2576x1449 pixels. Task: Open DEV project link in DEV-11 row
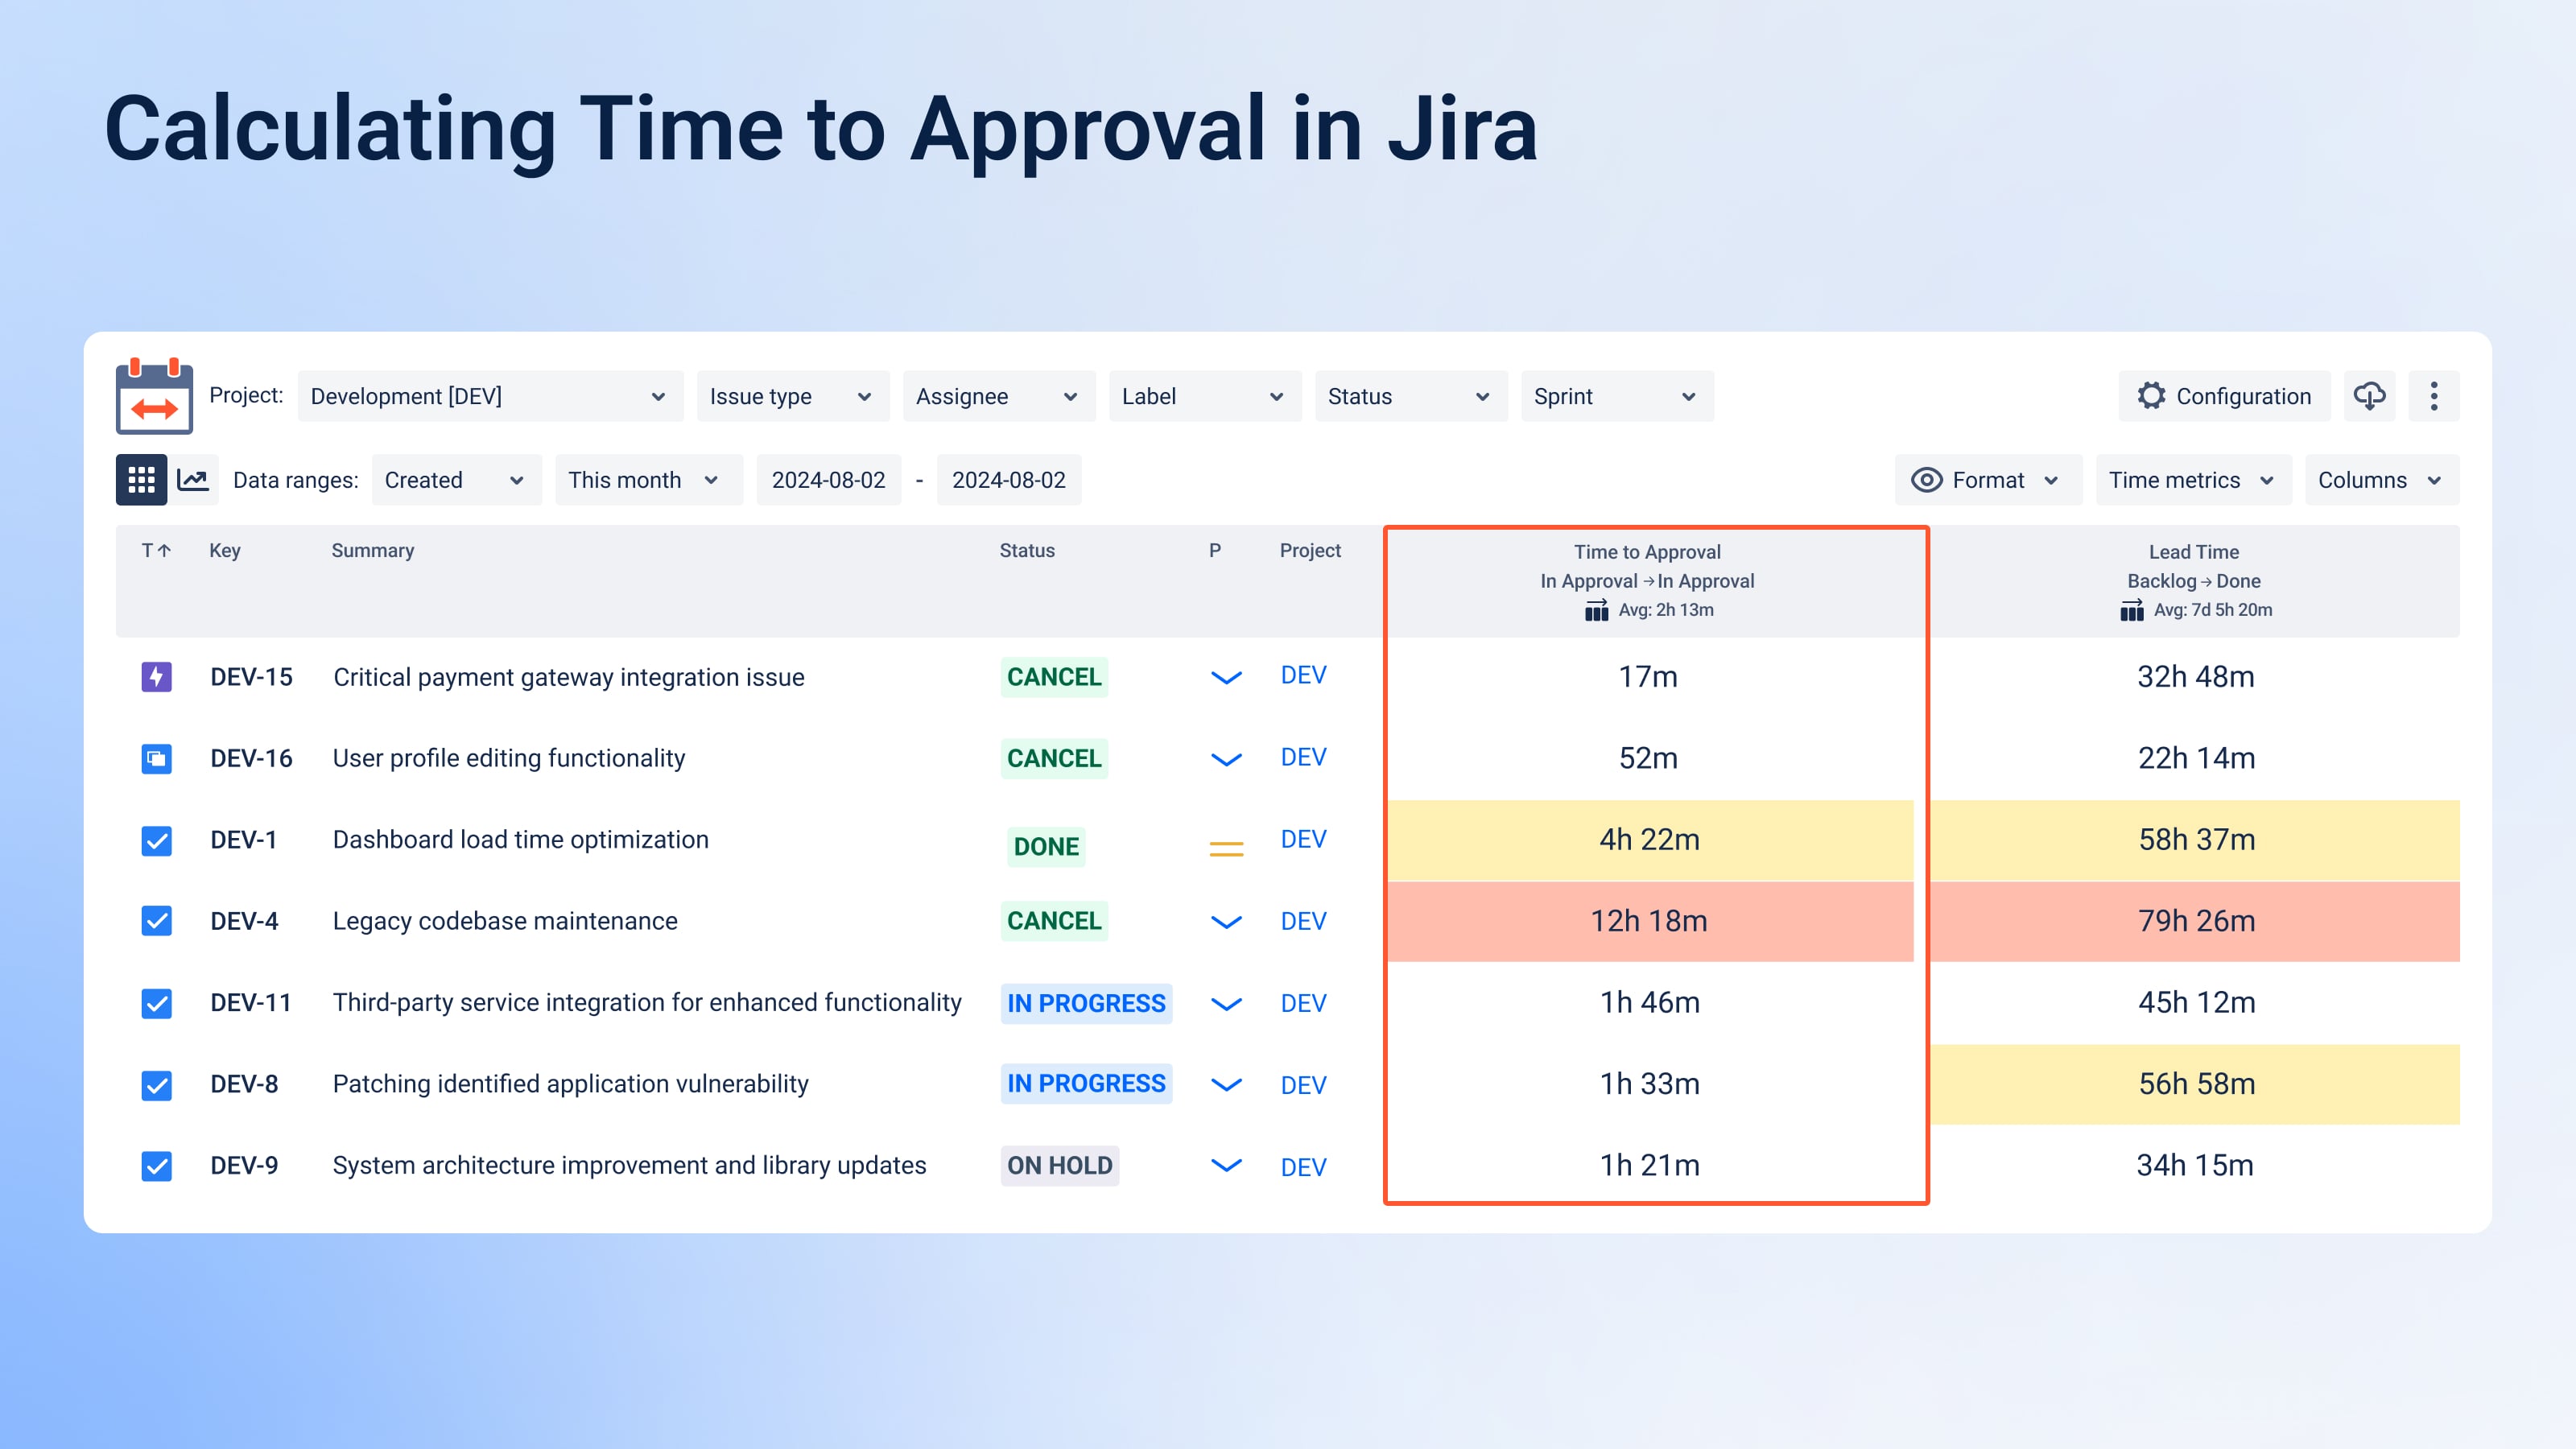(x=1303, y=1003)
